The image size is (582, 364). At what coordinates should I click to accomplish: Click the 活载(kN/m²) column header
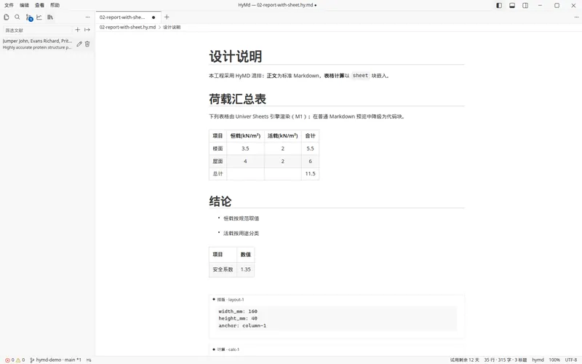pos(282,135)
